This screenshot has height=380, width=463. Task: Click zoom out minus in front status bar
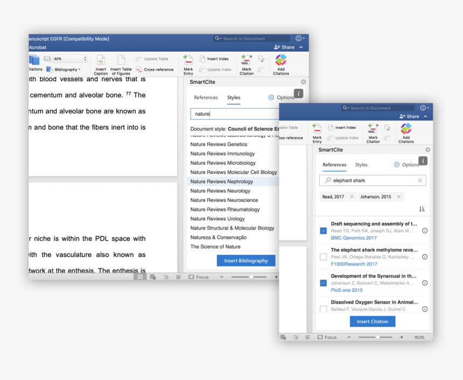[x=349, y=337]
